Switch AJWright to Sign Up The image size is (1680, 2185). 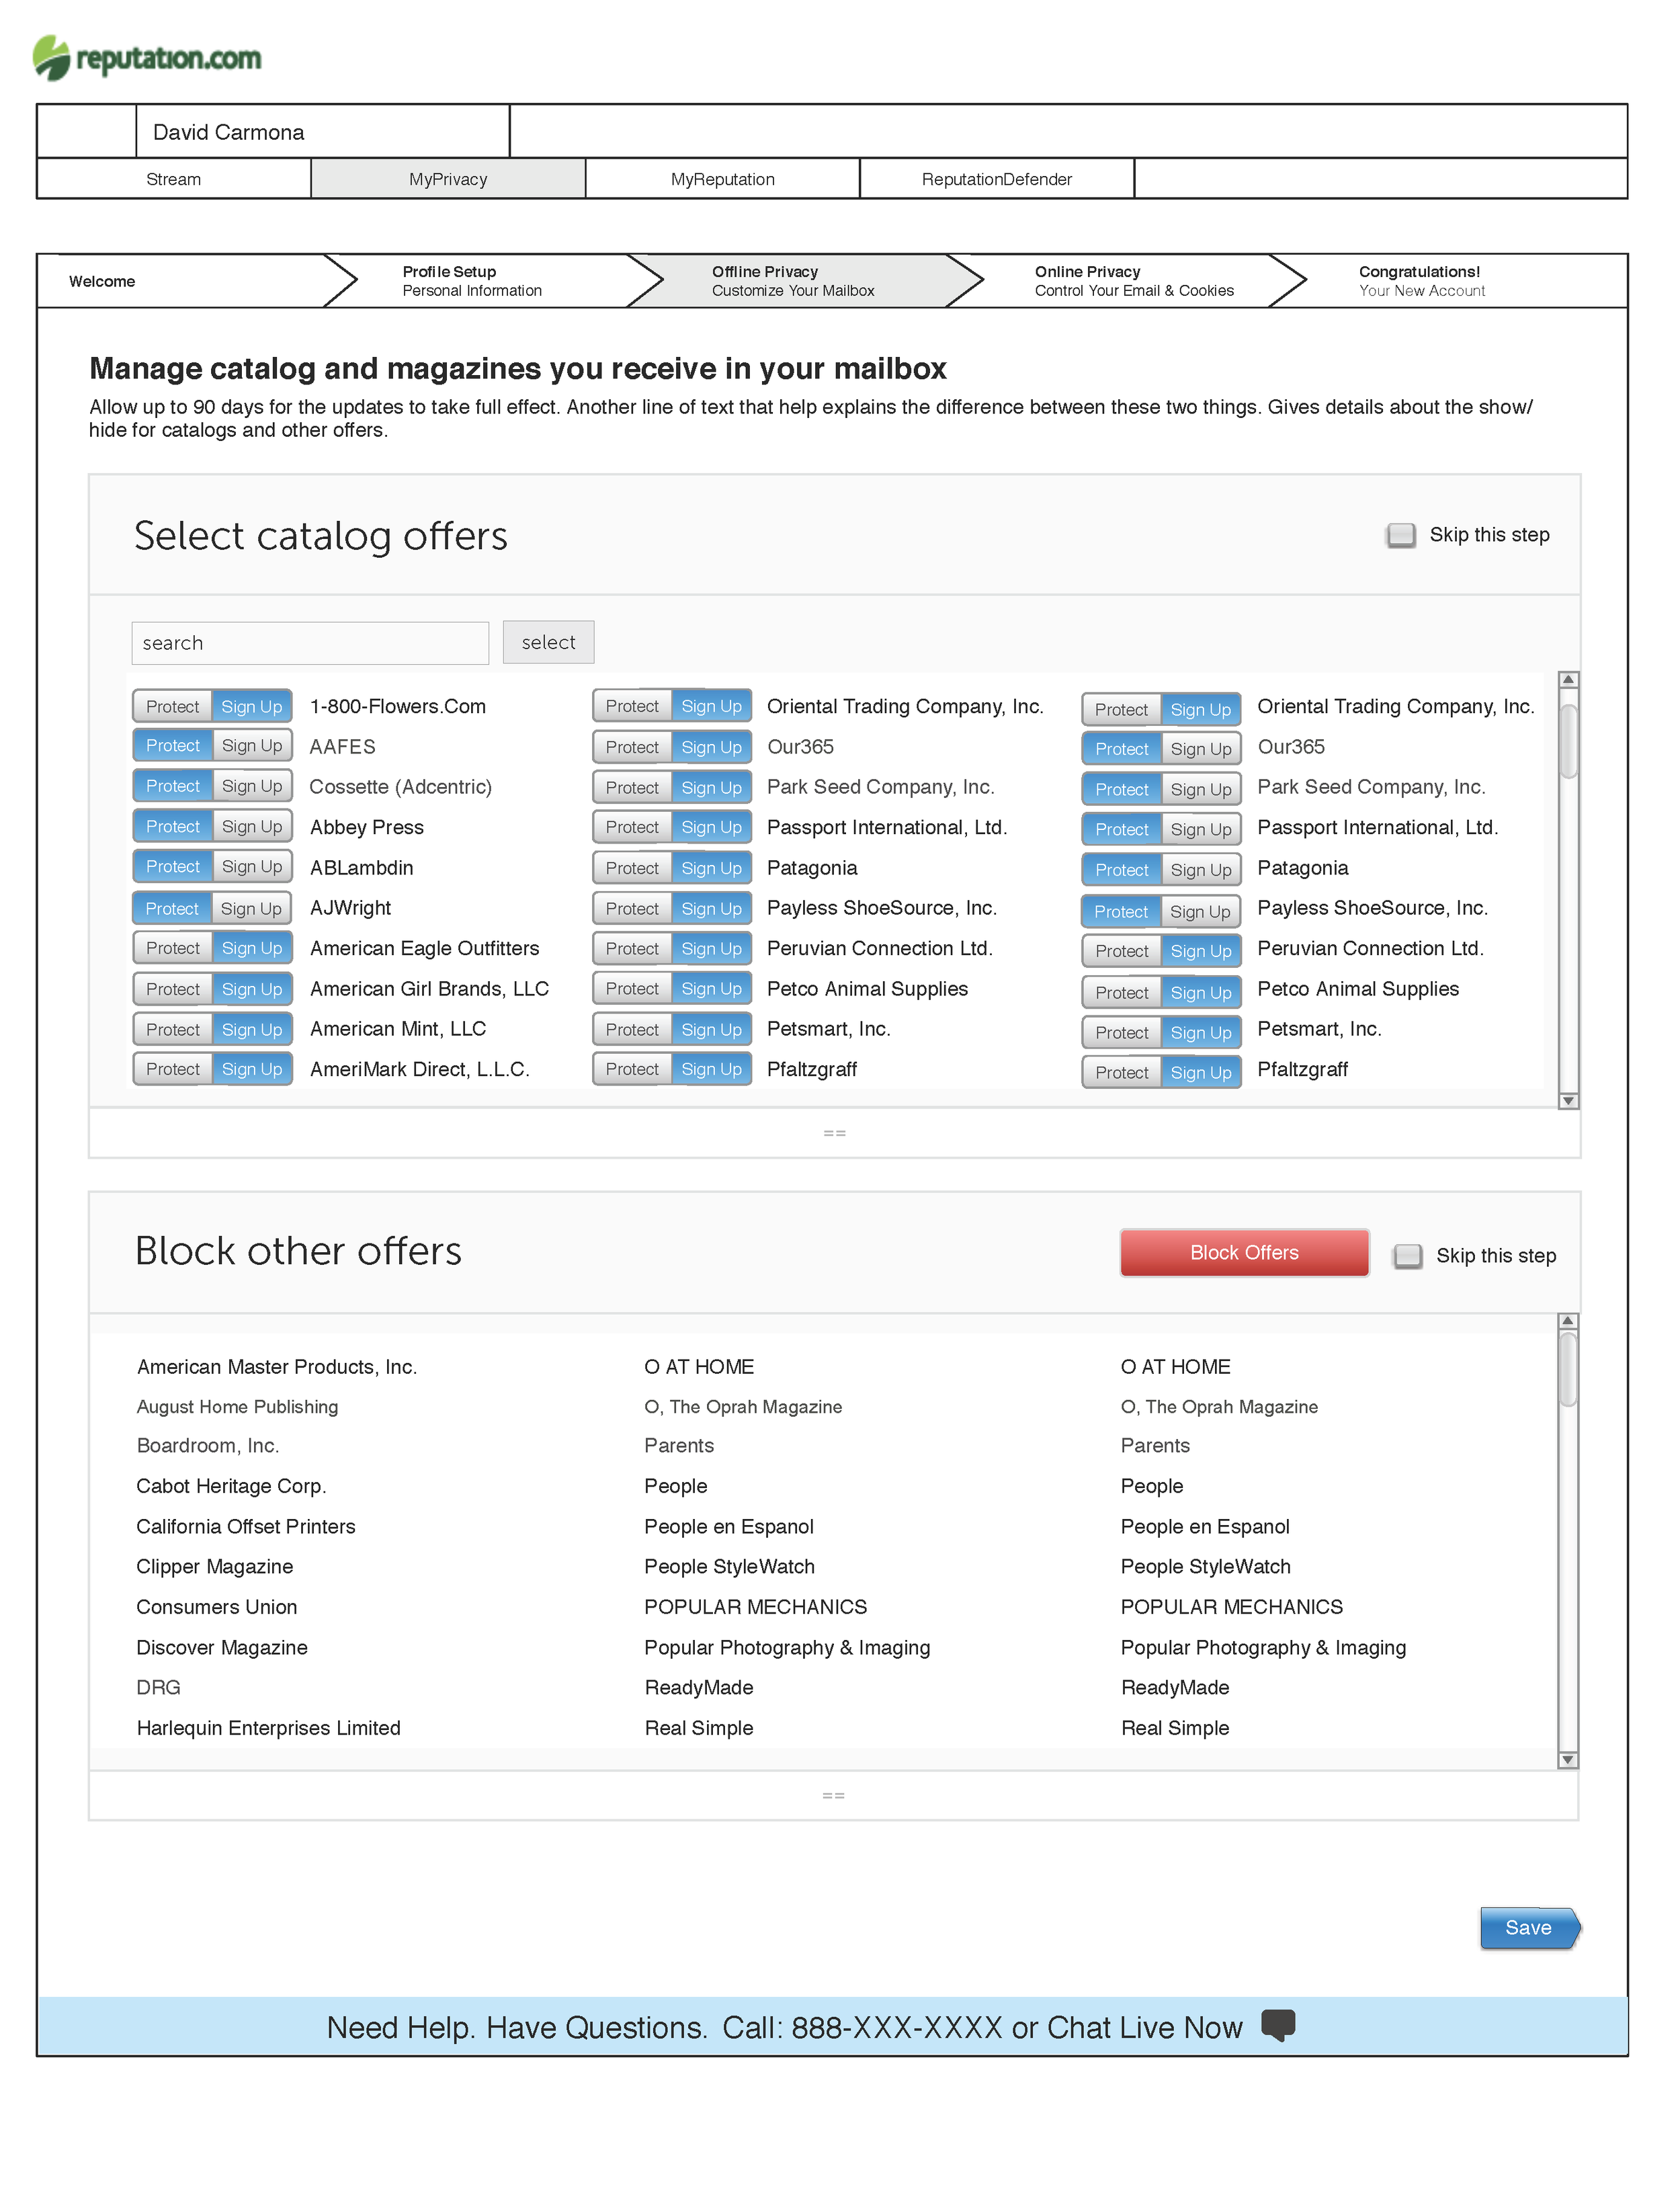coord(252,908)
